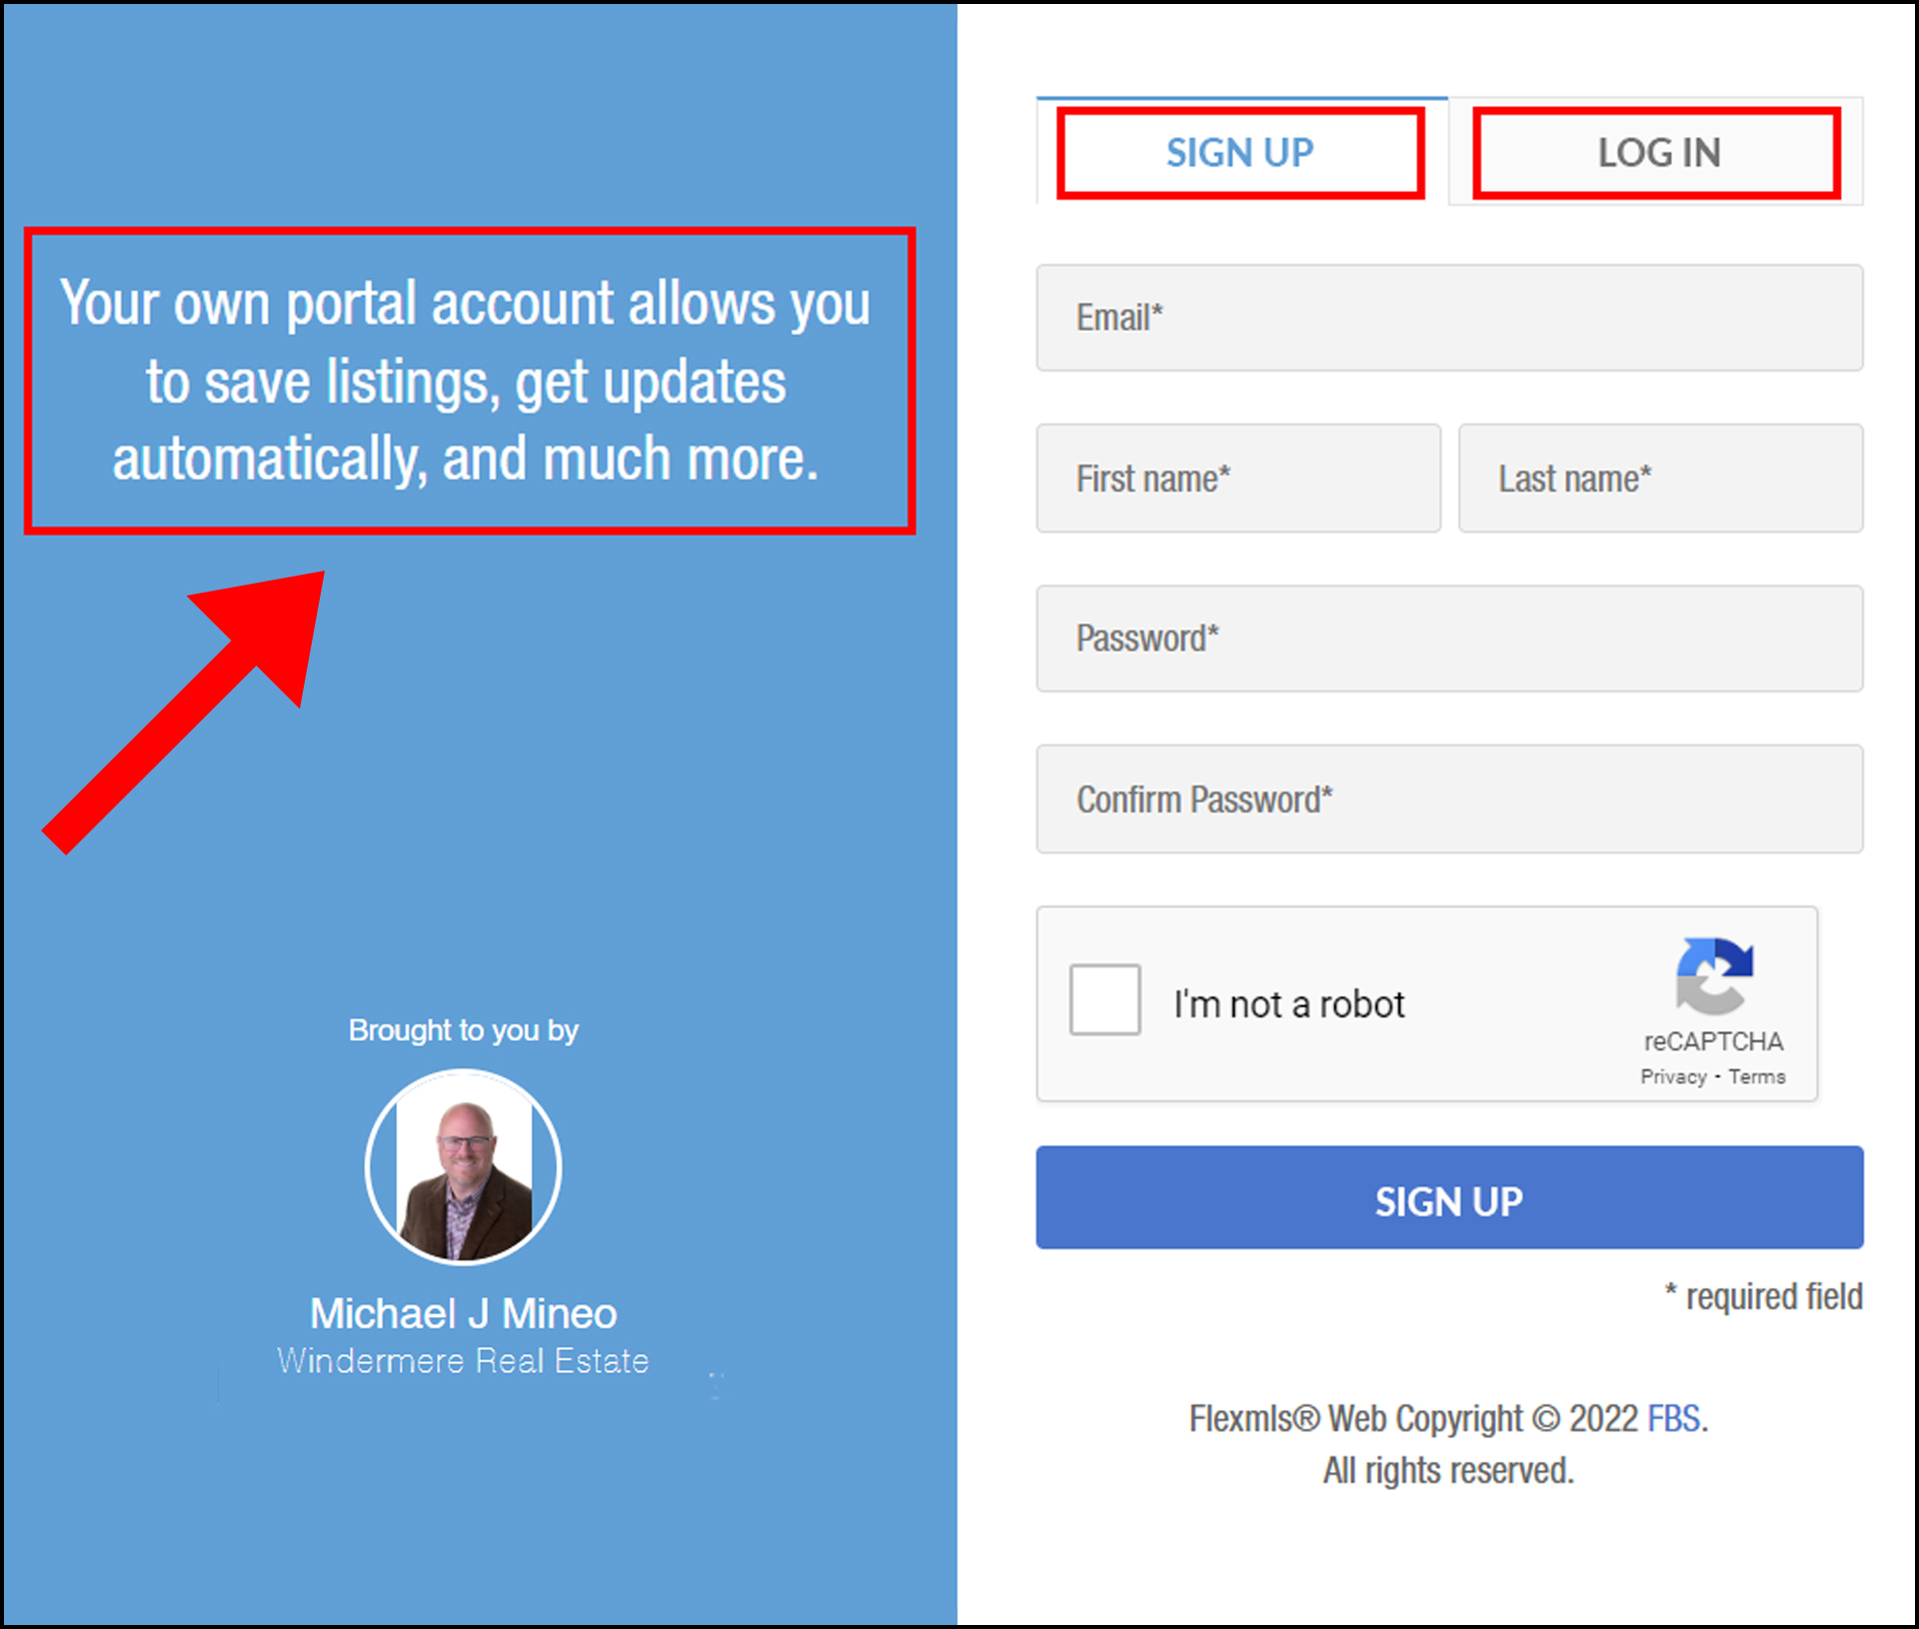The width and height of the screenshot is (1919, 1629).
Task: Check the I'm not a robot box
Action: click(1104, 999)
